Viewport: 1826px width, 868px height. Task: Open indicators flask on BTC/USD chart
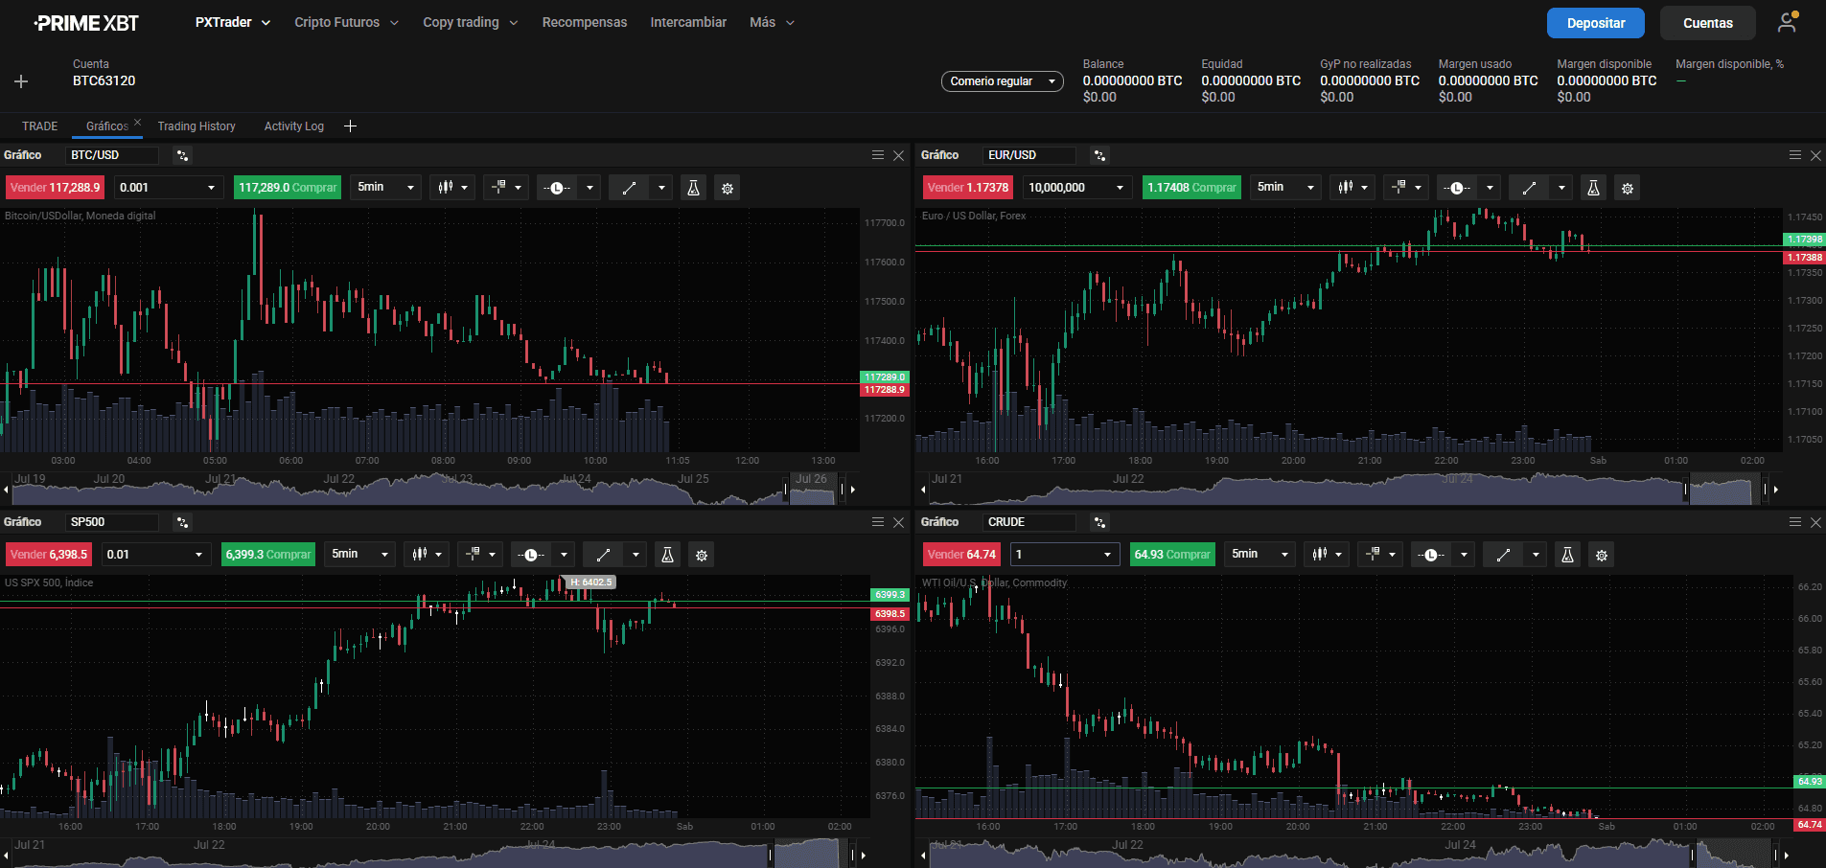click(x=693, y=188)
